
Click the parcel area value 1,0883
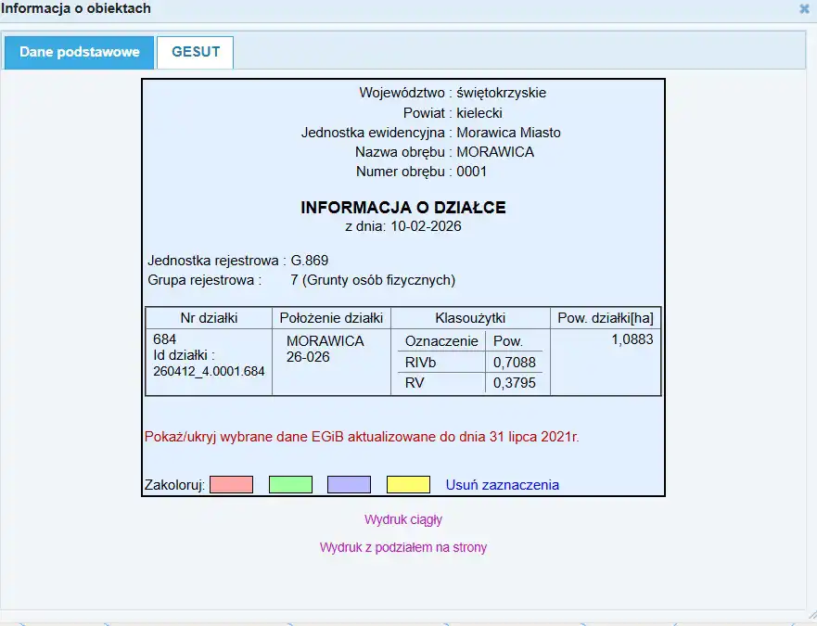point(632,339)
